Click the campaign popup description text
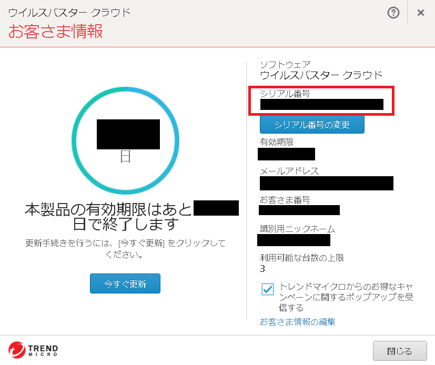 coord(346,297)
